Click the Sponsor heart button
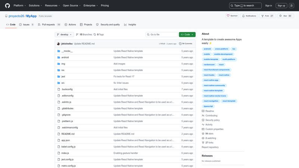 pyautogui.click(x=232, y=16)
